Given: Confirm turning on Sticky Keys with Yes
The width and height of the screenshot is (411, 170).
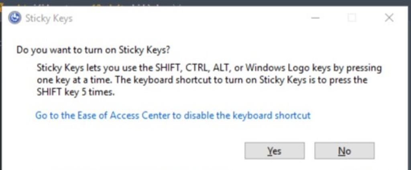Looking at the screenshot, I should coord(275,151).
